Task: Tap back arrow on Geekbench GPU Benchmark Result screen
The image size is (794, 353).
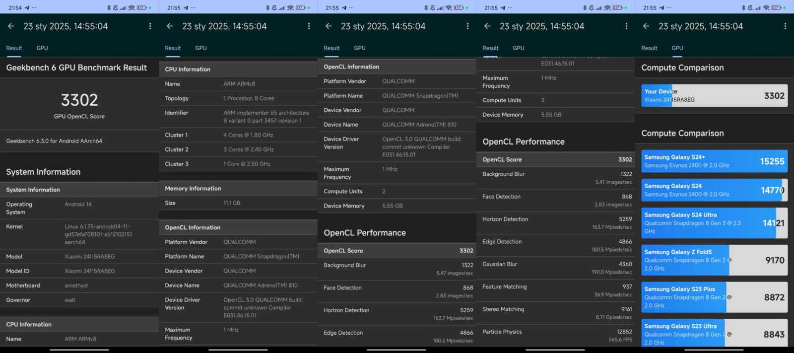Action: pos(11,26)
